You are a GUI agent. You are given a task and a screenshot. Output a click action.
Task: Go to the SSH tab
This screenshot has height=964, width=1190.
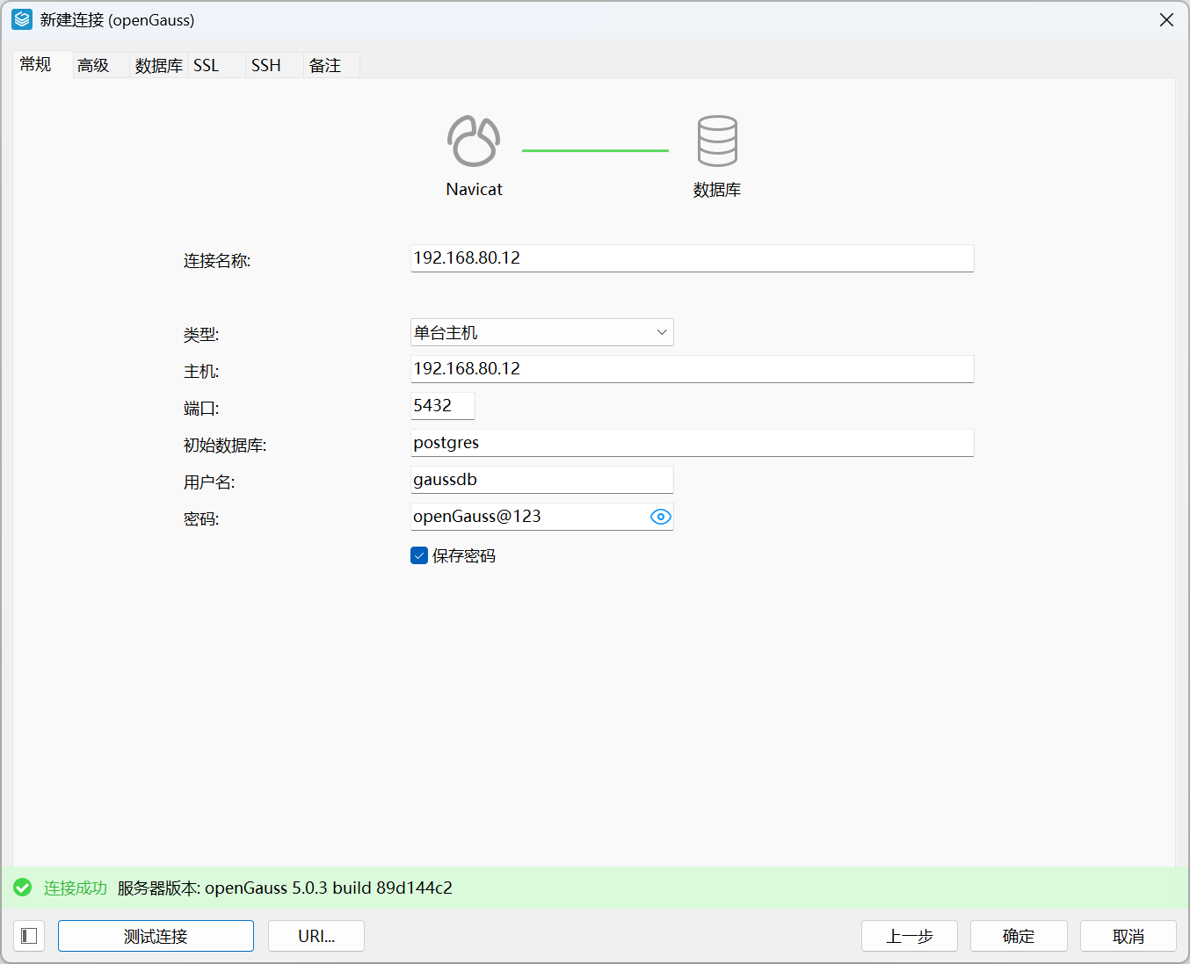[266, 65]
